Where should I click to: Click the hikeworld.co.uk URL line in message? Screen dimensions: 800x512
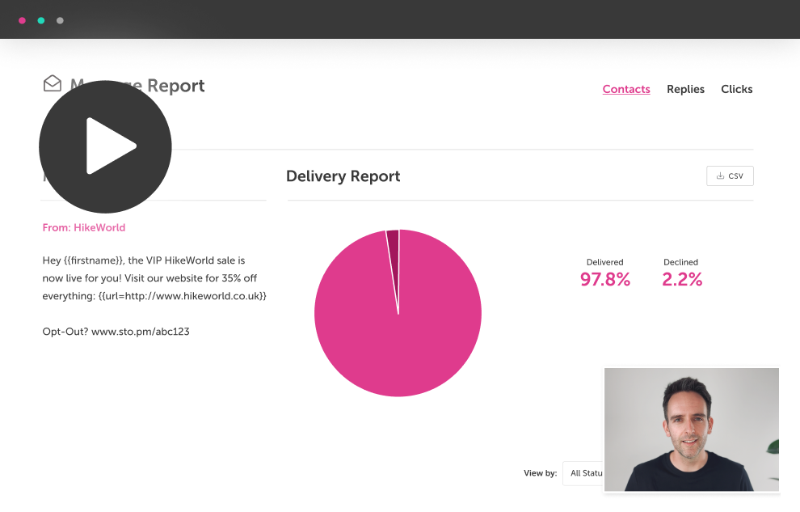click(154, 296)
